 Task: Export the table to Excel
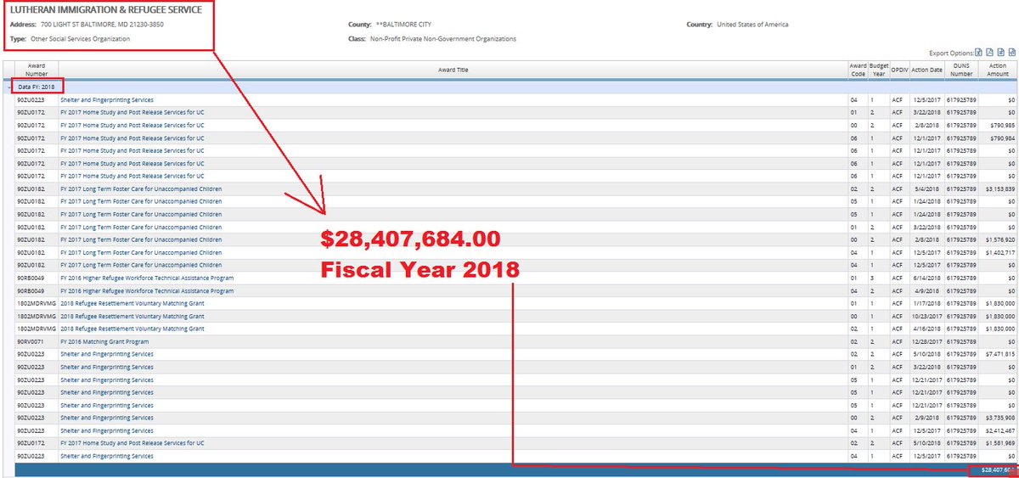point(978,53)
